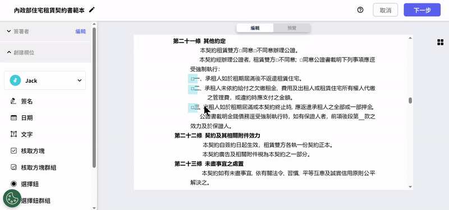The width and height of the screenshot is (449, 210).
Task: Click Jack's teal avatar icon
Action: coord(15,81)
